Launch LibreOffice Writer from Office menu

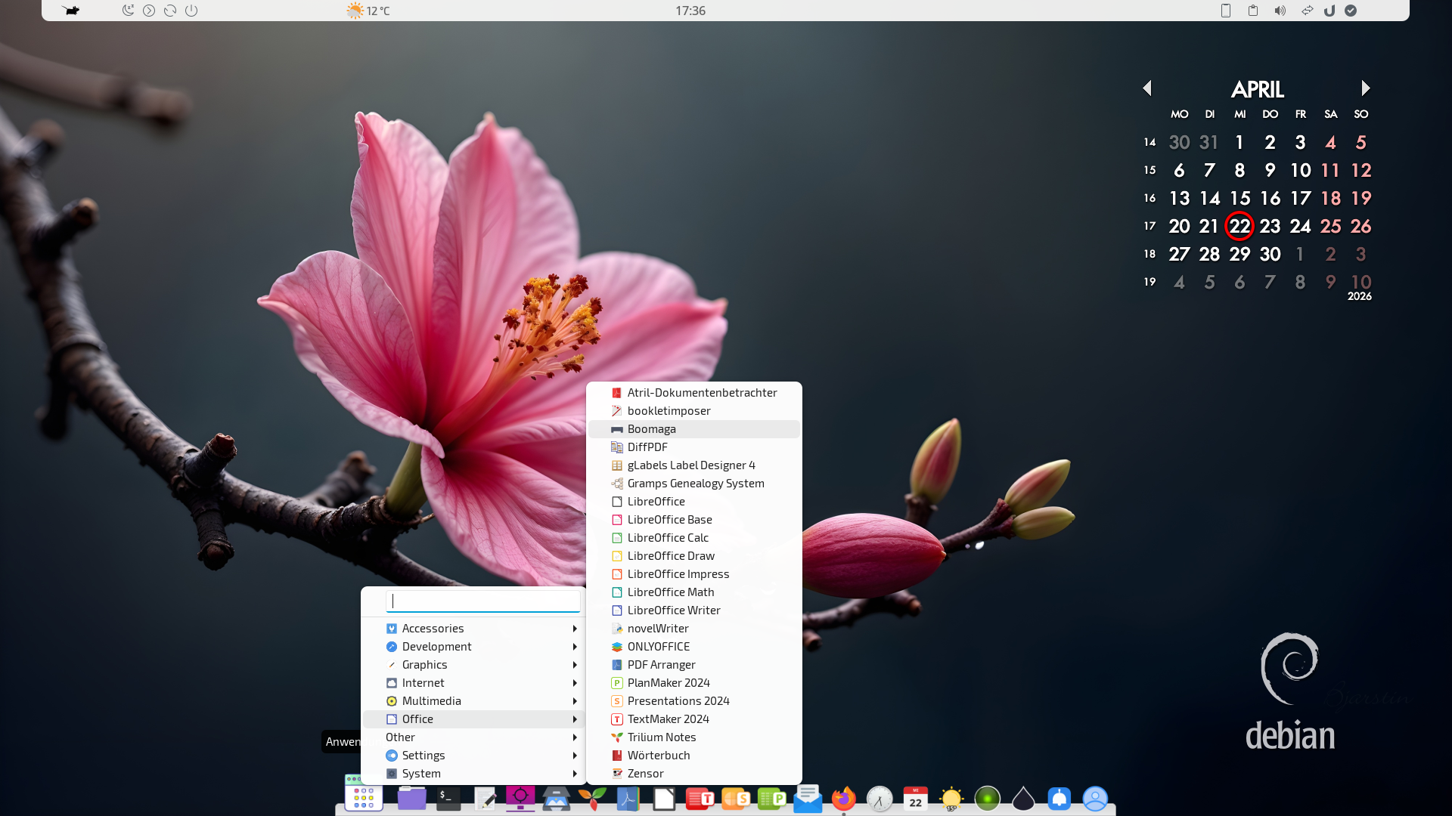tap(673, 610)
